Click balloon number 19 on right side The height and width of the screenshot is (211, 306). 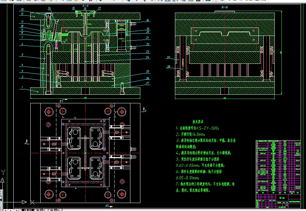pos(148,29)
